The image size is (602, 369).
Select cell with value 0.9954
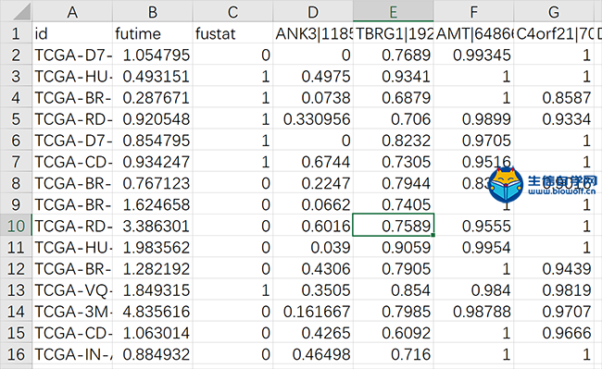(474, 247)
